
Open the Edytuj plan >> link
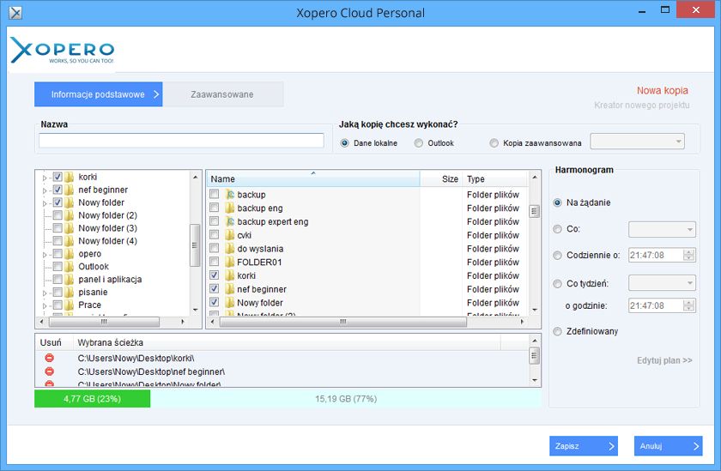pyautogui.click(x=664, y=360)
